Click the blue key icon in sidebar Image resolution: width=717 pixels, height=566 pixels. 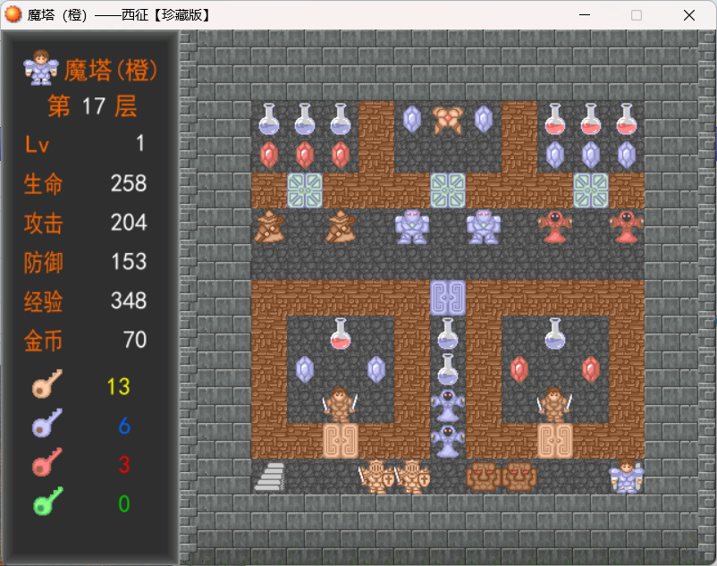[47, 423]
